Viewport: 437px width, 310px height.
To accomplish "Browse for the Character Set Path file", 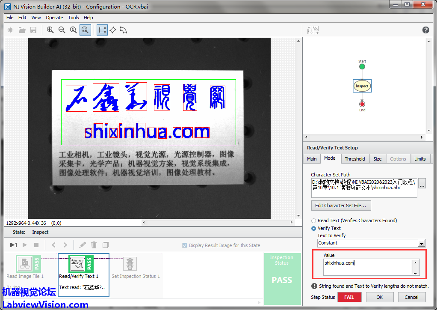I will pyautogui.click(x=422, y=185).
